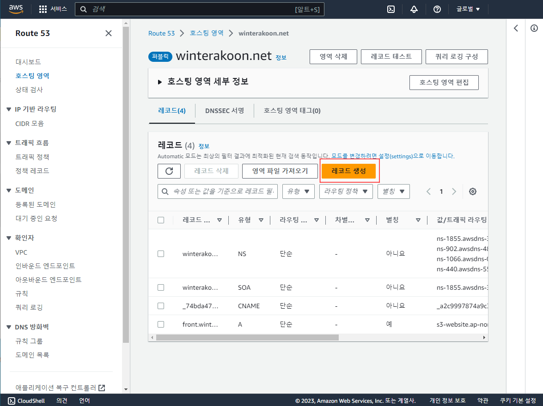Collapse DNS 방화벽 nav section
The image size is (543, 406).
click(9, 327)
